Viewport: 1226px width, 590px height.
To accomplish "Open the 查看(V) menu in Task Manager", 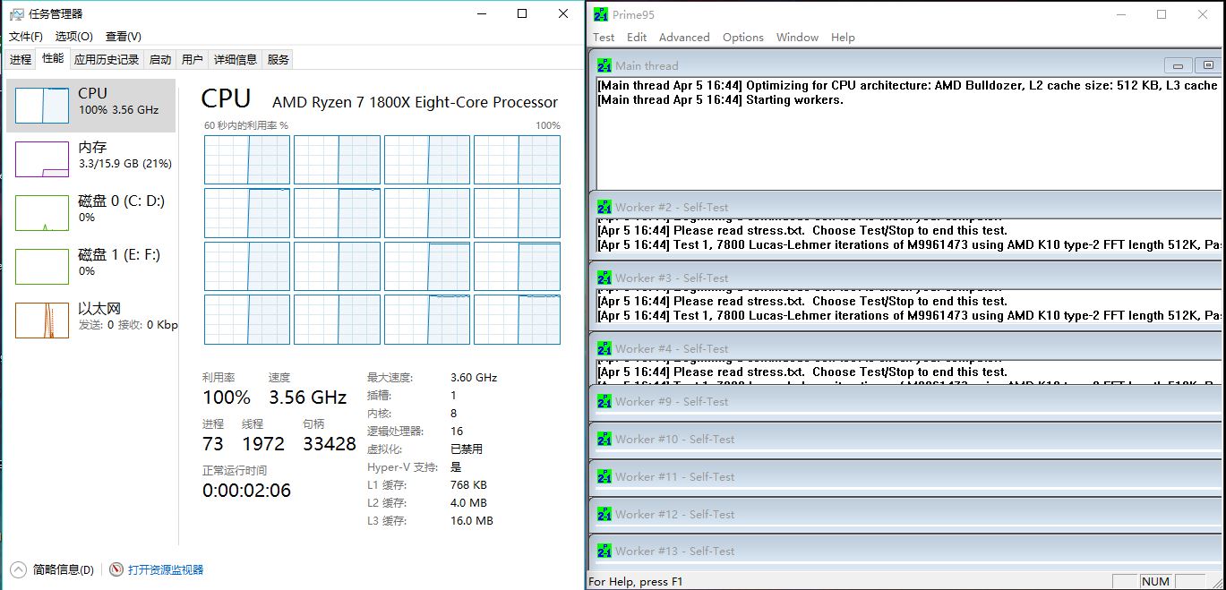I will [x=124, y=37].
